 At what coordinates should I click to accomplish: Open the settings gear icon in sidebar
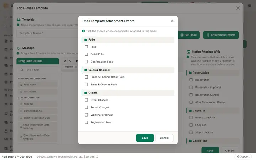(6, 82)
